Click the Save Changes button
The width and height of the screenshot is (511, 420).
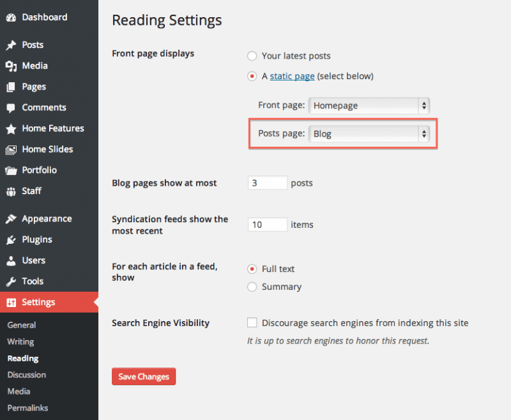pyautogui.click(x=144, y=377)
